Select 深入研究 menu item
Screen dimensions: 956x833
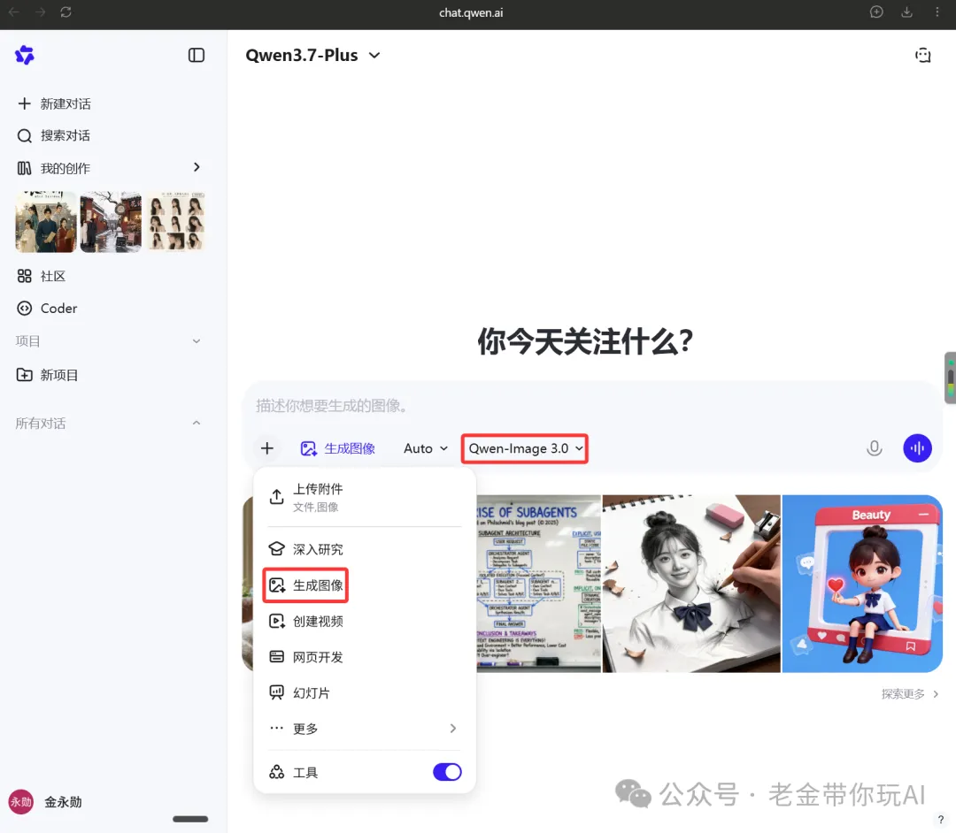click(x=365, y=549)
